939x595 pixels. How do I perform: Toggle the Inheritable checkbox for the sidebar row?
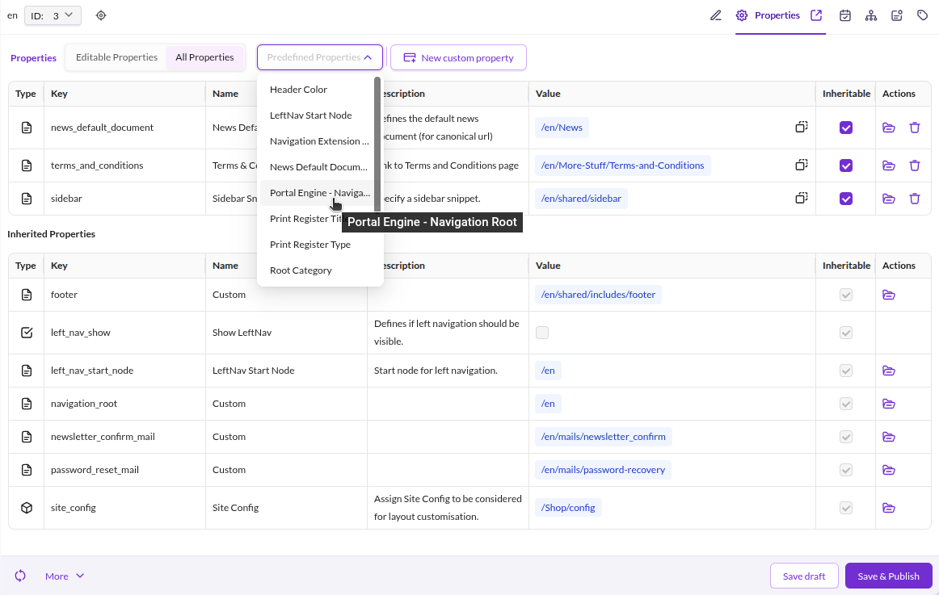(x=845, y=199)
